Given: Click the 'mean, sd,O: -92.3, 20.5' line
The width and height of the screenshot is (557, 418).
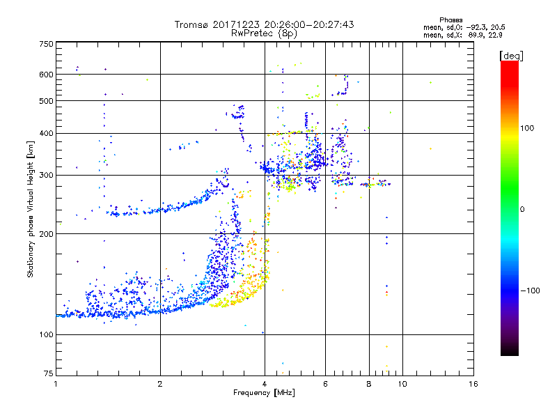Looking at the screenshot, I should pyautogui.click(x=464, y=27).
